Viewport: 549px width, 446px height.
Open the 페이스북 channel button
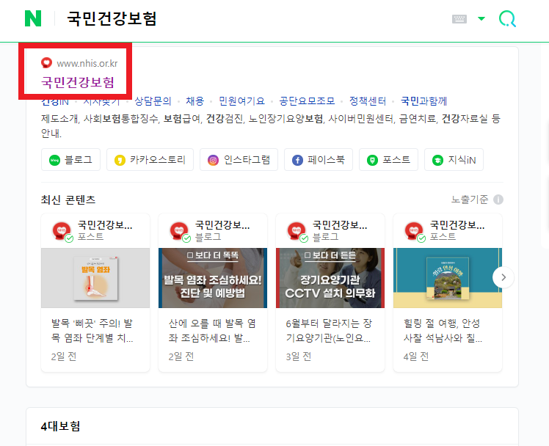pyautogui.click(x=319, y=160)
